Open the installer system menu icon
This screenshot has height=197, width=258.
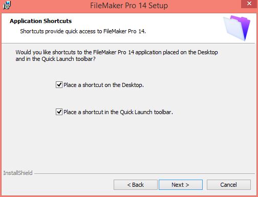click(7, 5)
